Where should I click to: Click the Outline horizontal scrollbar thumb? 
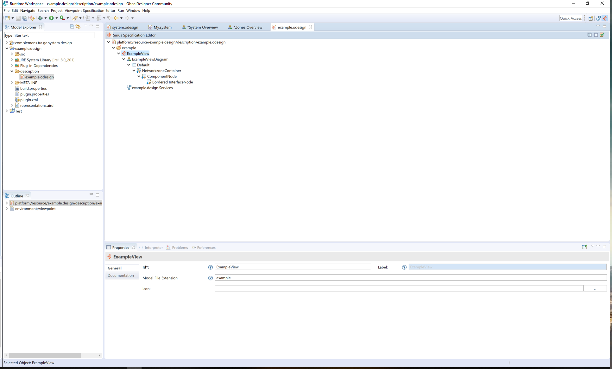coord(45,355)
